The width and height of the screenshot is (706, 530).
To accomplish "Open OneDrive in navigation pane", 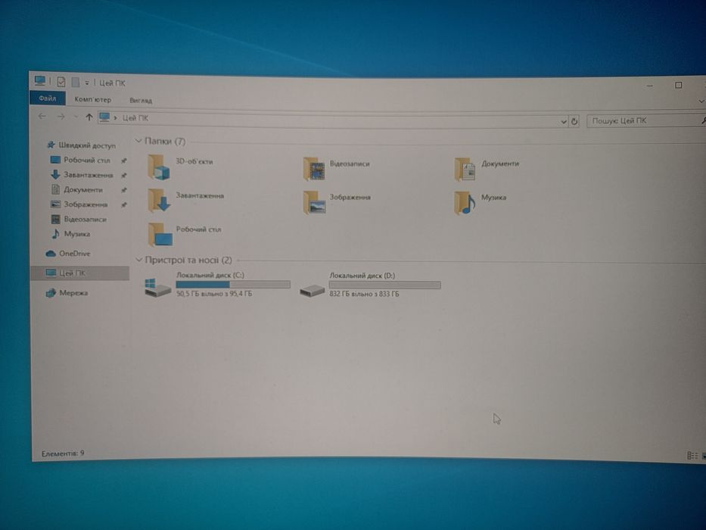I will coord(68,254).
